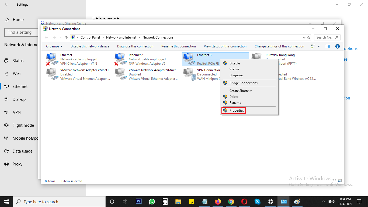
Task: Open Calculator from the taskbar
Action: [165, 202]
